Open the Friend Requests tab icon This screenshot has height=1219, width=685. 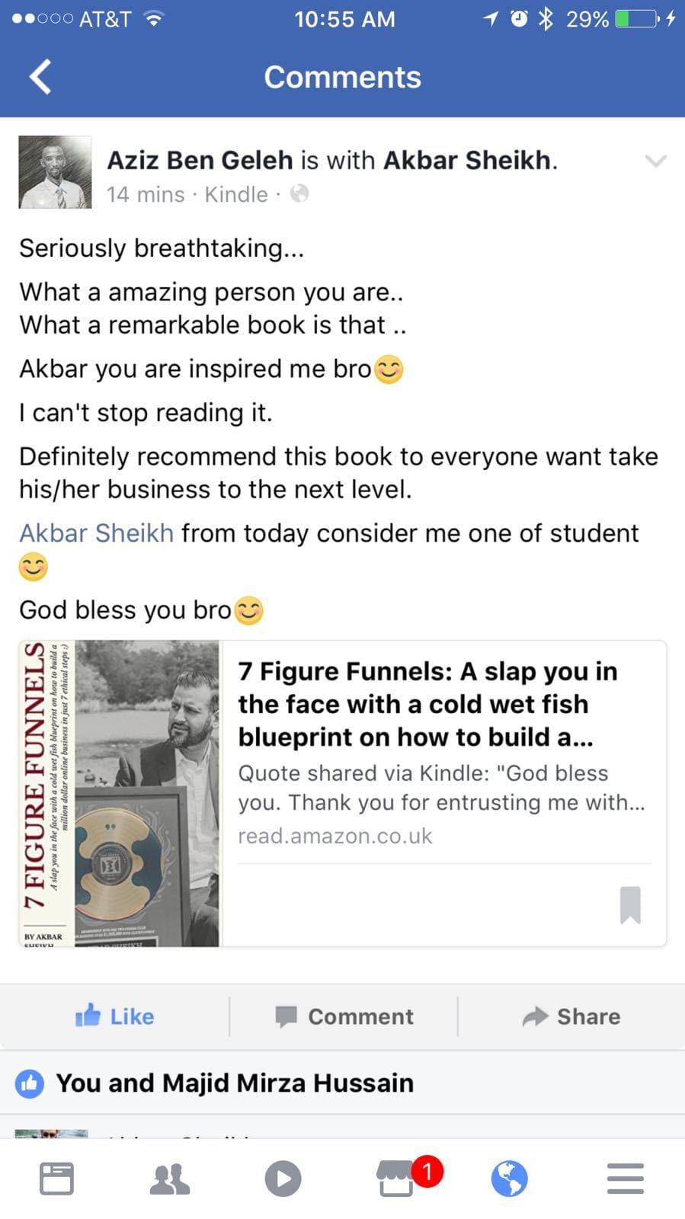[170, 1179]
